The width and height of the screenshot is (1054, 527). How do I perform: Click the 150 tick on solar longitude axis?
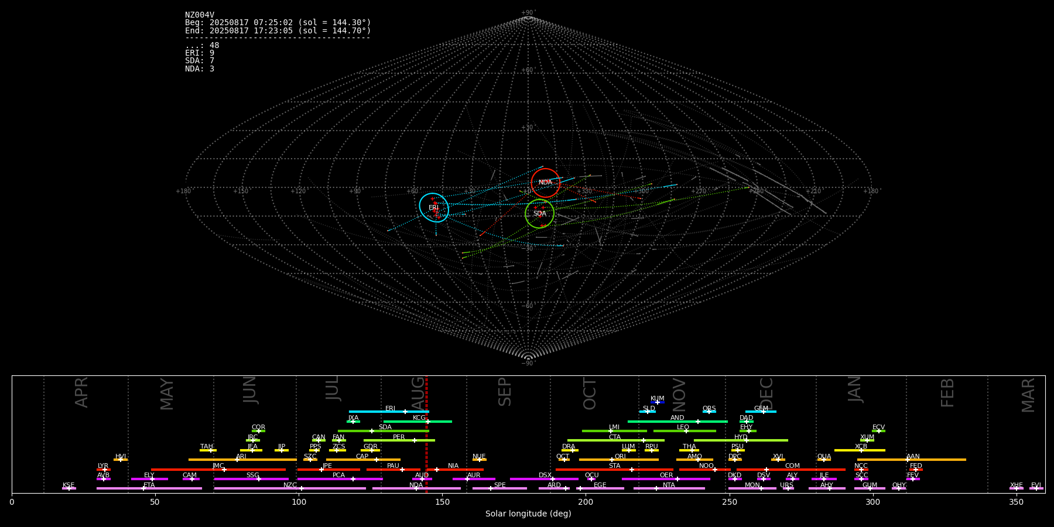pos(442,502)
